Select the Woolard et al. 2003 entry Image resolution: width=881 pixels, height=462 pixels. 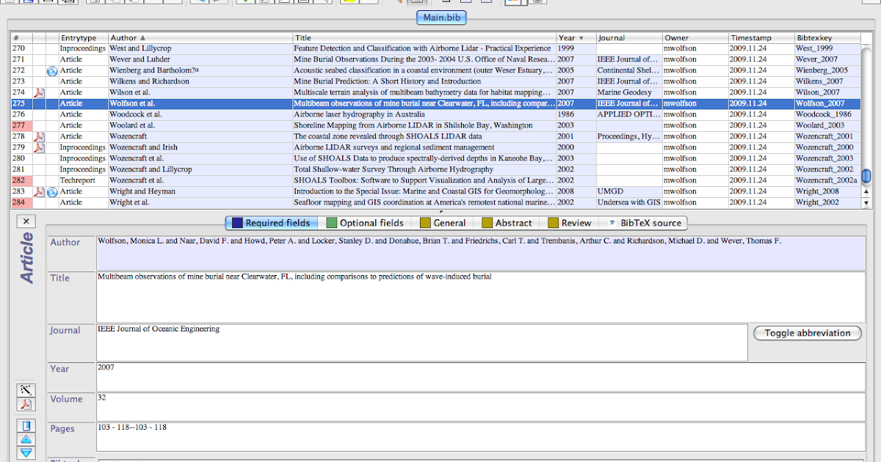[435, 125]
